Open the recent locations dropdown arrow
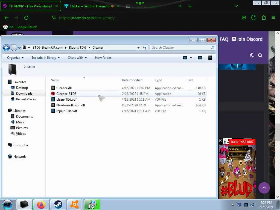The image size is (280, 210). pyautogui.click(x=19, y=48)
